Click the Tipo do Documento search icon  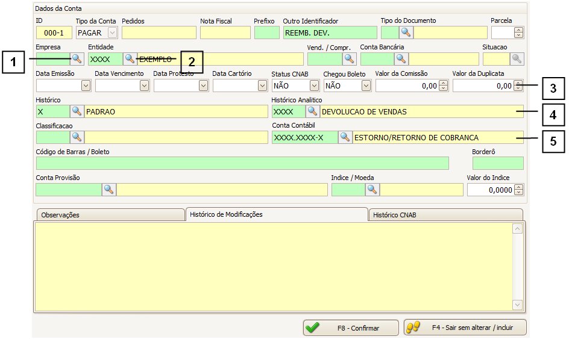406,33
